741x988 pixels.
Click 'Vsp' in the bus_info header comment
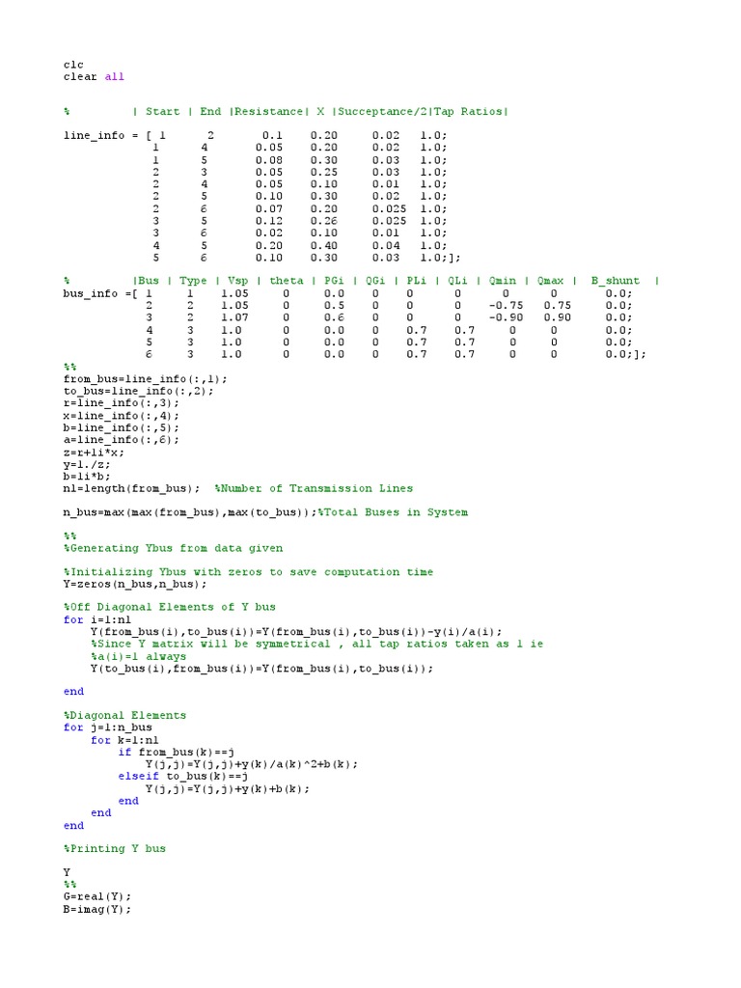point(238,281)
